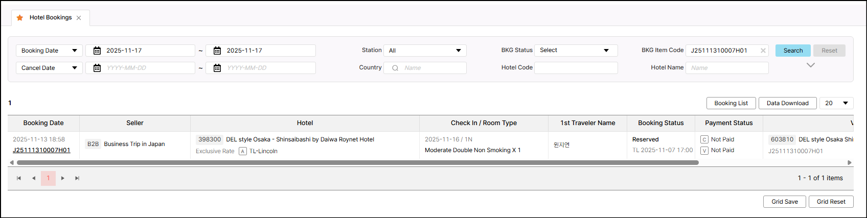The image size is (867, 218).
Task: Click the horizontal grid scrollbar
Action: [358, 163]
